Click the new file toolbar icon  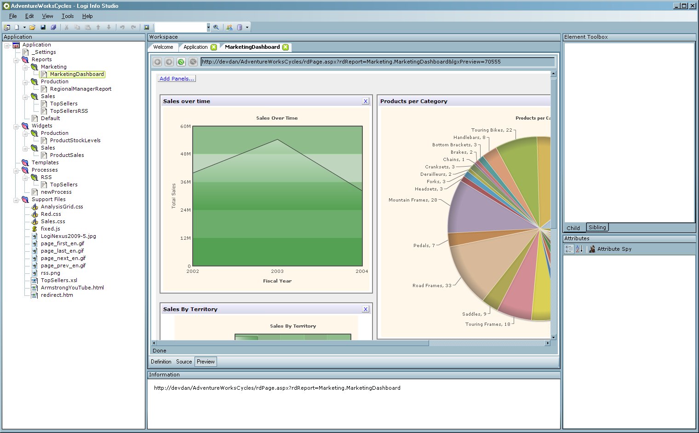point(17,27)
